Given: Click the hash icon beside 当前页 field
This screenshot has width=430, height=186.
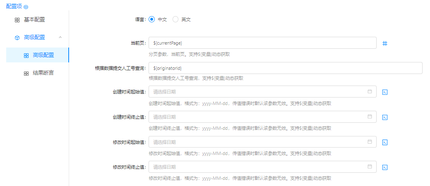Looking at the screenshot, I should click(x=384, y=43).
